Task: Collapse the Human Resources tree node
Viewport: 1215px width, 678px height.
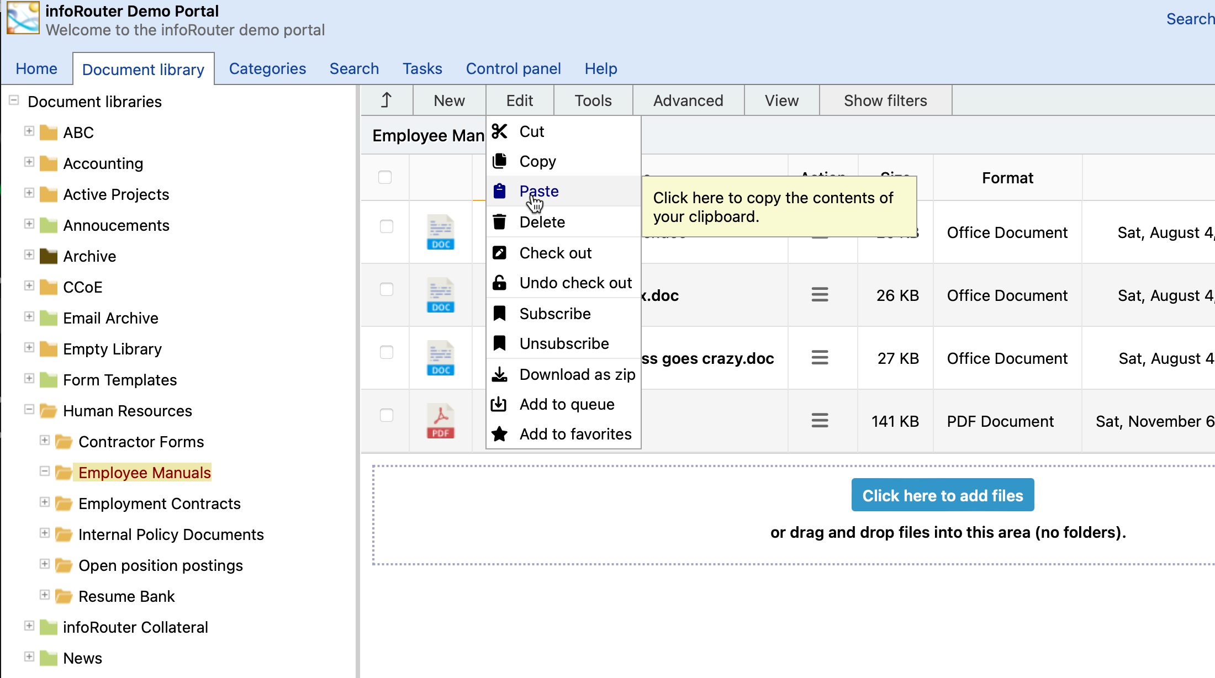Action: pos(29,410)
